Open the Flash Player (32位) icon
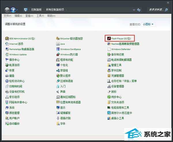This screenshot has height=142, width=173. [109, 38]
